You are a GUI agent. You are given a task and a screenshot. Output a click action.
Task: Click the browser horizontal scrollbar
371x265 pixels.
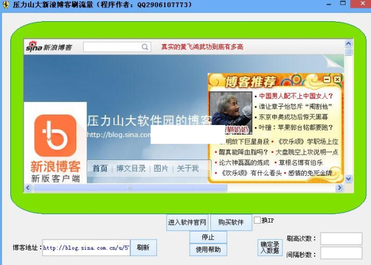pos(182,188)
